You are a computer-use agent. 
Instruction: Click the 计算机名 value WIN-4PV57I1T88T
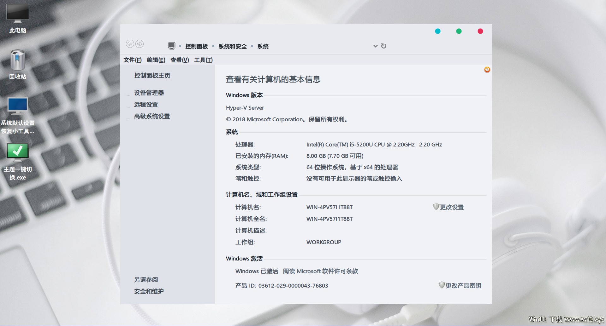pyautogui.click(x=330, y=207)
